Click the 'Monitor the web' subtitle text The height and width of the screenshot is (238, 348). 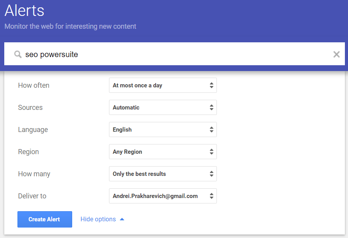coord(70,26)
